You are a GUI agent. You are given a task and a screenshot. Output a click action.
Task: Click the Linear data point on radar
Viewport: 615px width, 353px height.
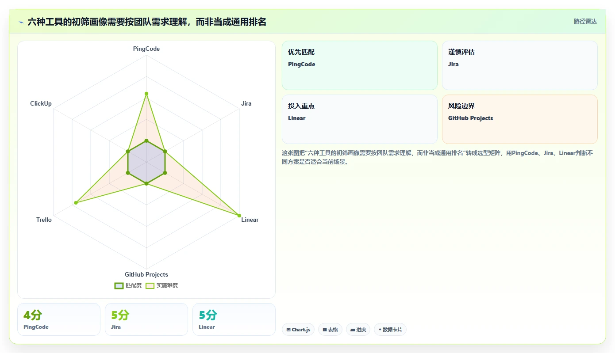coord(239,216)
